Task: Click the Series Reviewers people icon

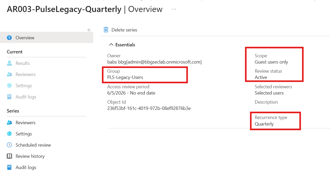Action: [9, 123]
